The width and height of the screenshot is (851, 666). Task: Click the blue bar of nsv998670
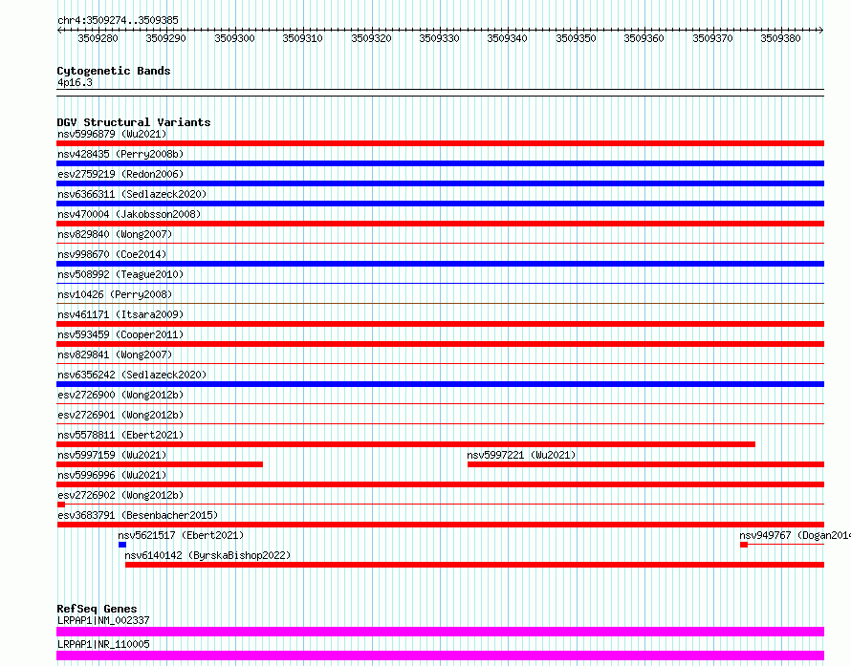click(440, 264)
